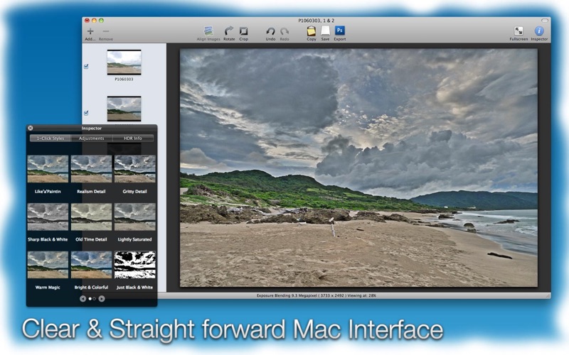Enter Fullscreen mode
The image size is (569, 355).
coord(519,31)
